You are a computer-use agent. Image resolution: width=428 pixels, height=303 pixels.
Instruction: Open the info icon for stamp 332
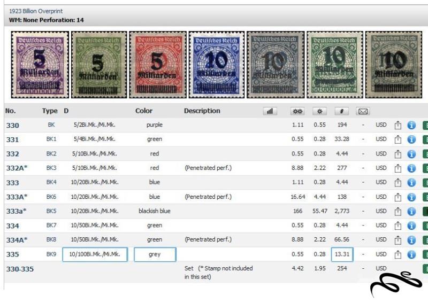coord(411,154)
